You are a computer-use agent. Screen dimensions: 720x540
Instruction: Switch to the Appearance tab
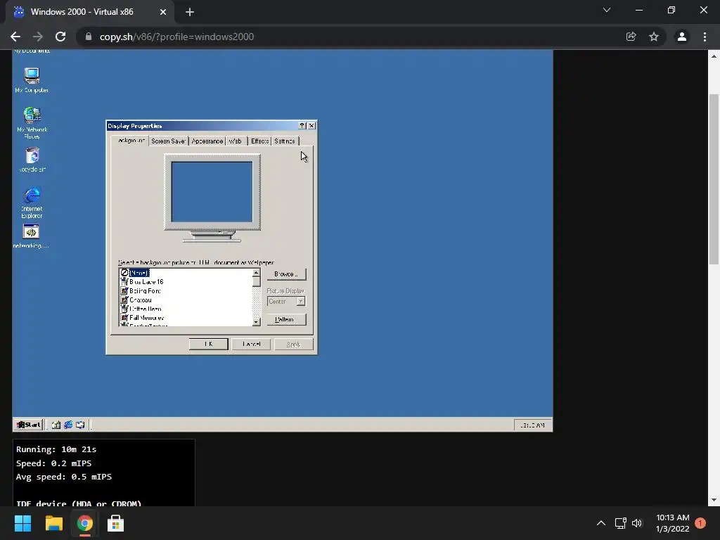point(207,141)
